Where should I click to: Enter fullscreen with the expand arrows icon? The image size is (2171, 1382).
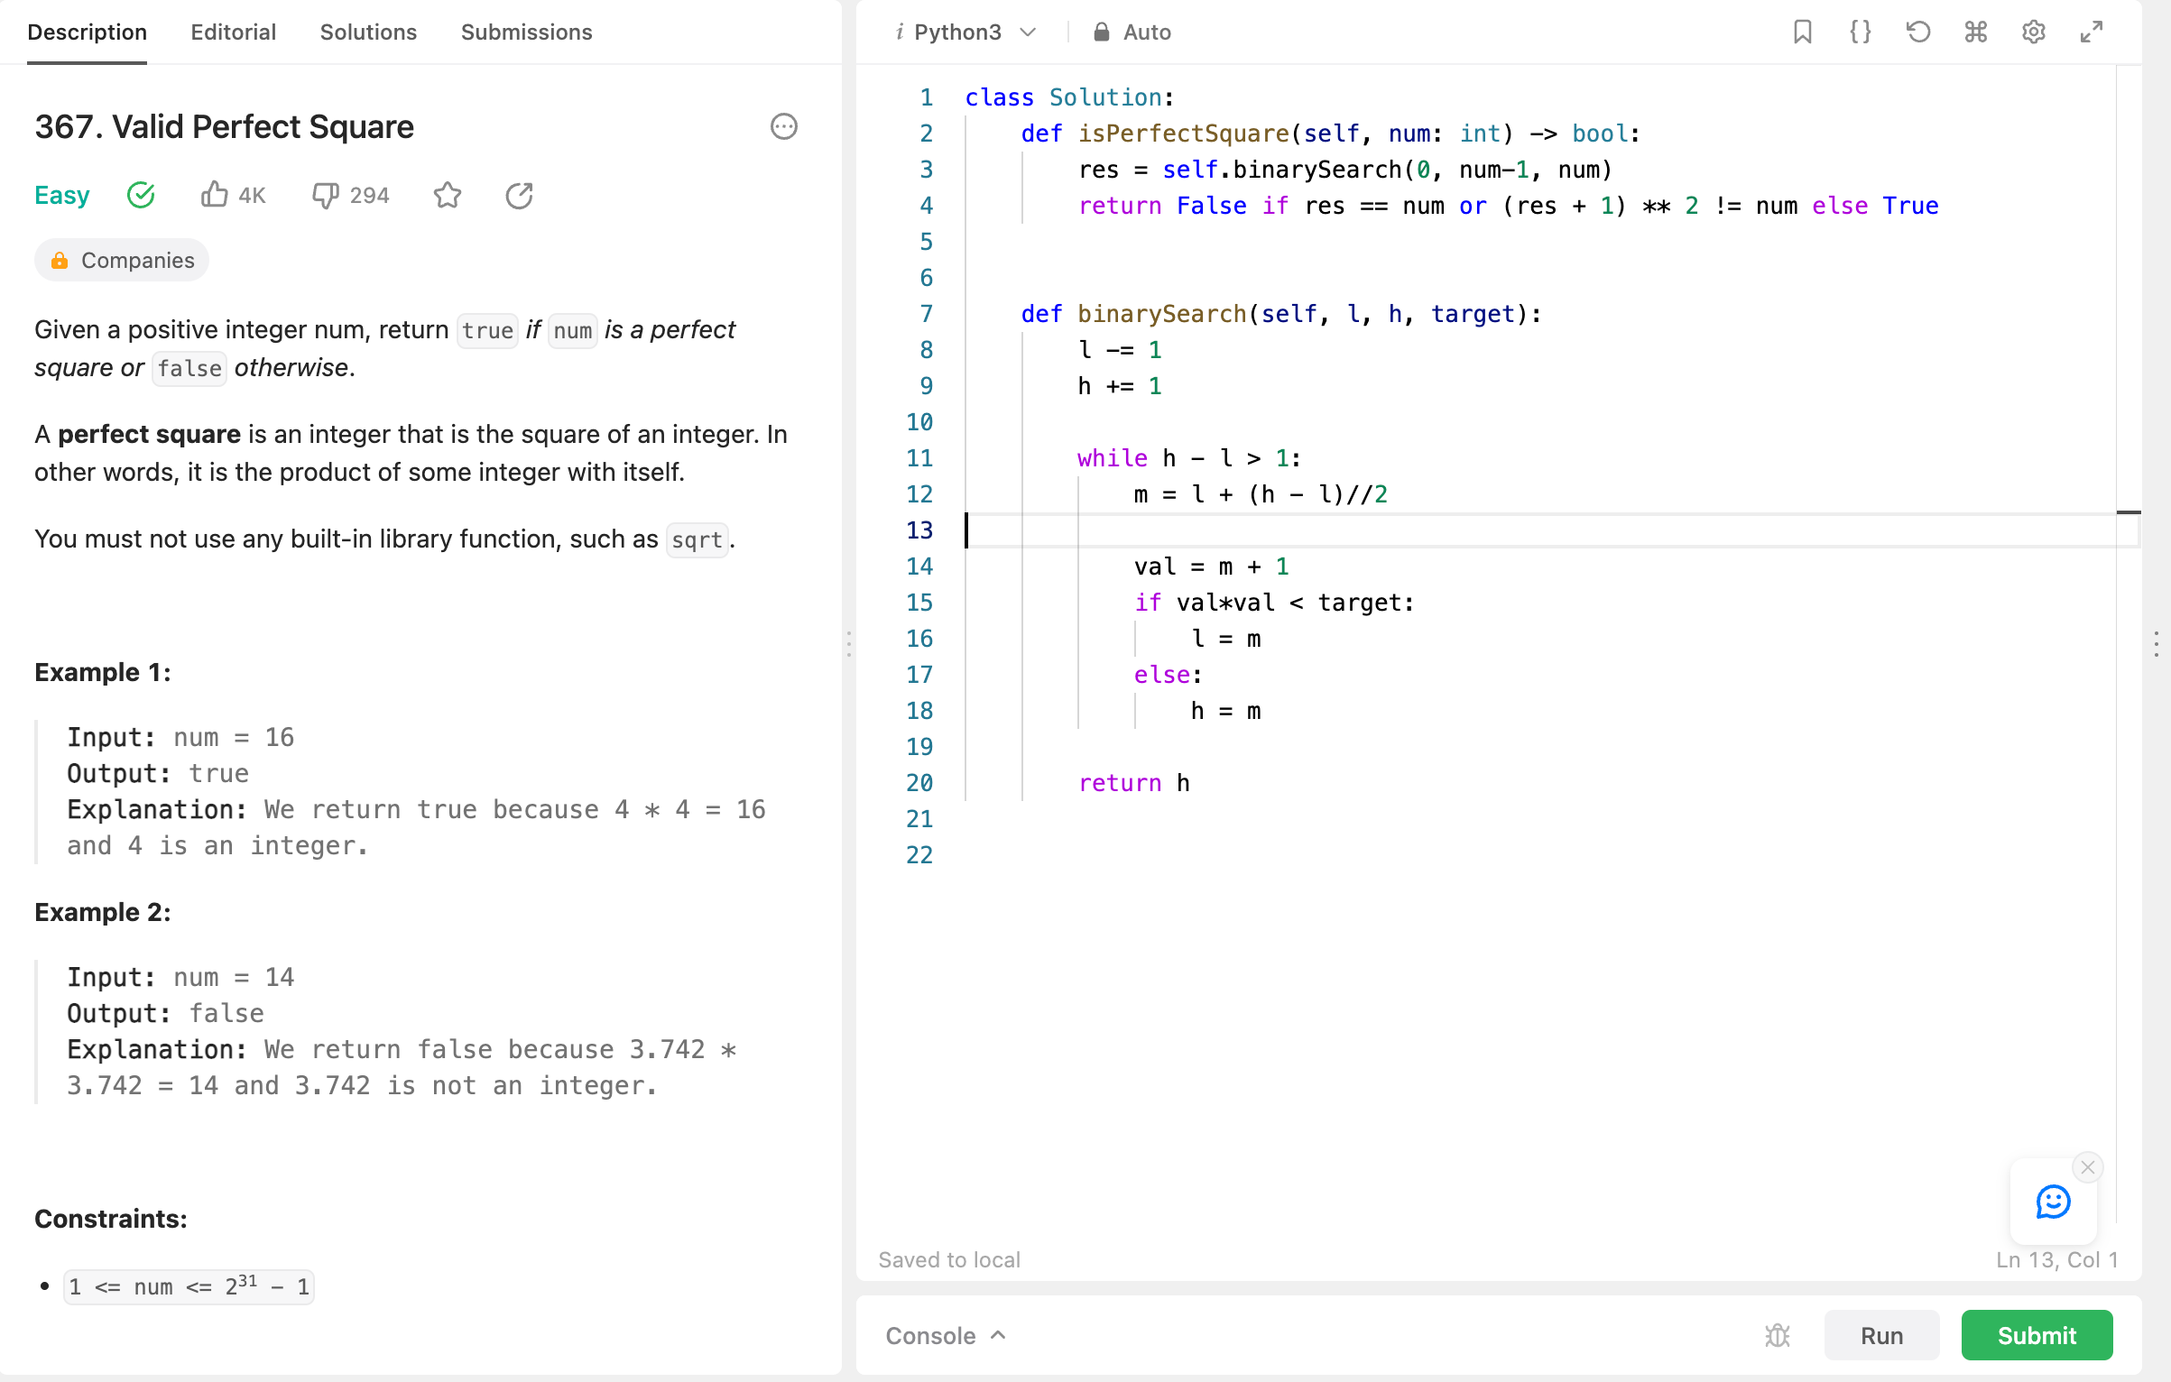[2091, 32]
